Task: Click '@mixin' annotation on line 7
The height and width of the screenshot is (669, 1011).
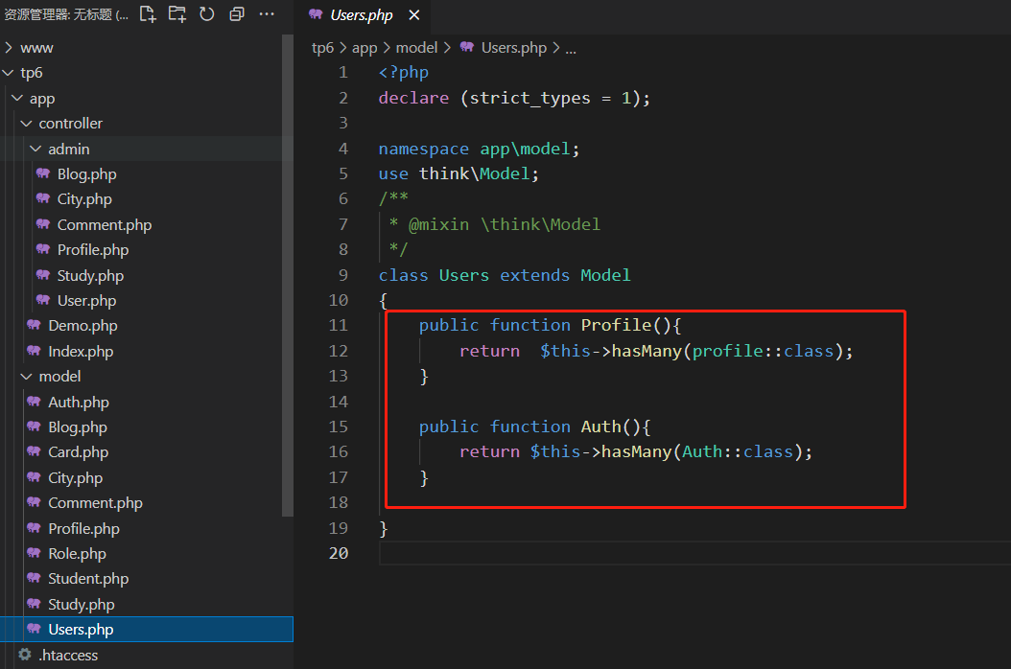Action: point(439,224)
